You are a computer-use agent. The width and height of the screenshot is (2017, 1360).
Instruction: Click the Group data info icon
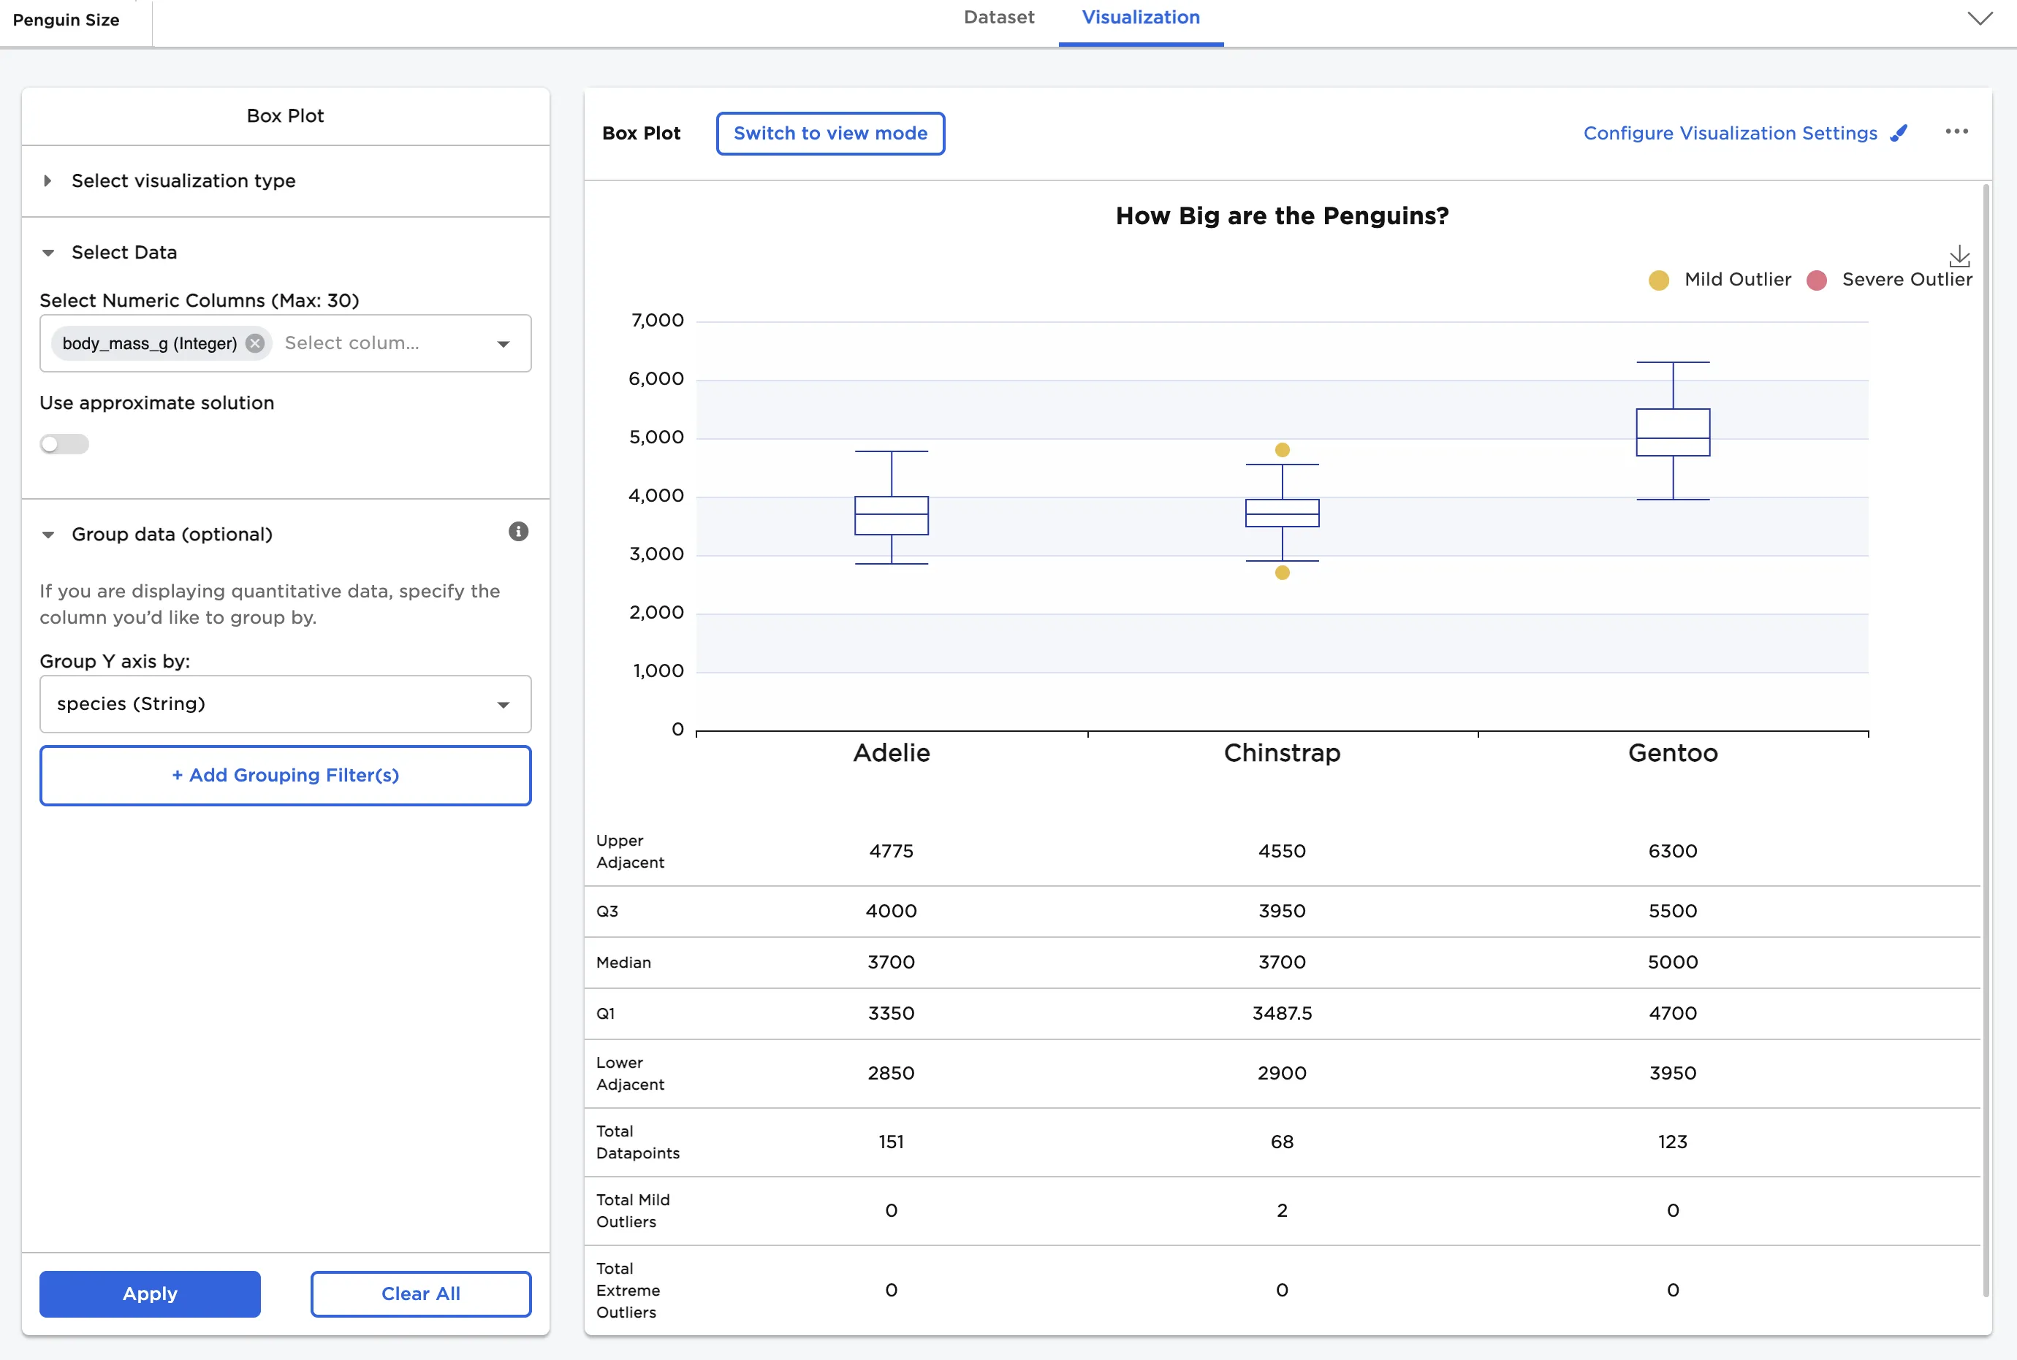pyautogui.click(x=518, y=532)
